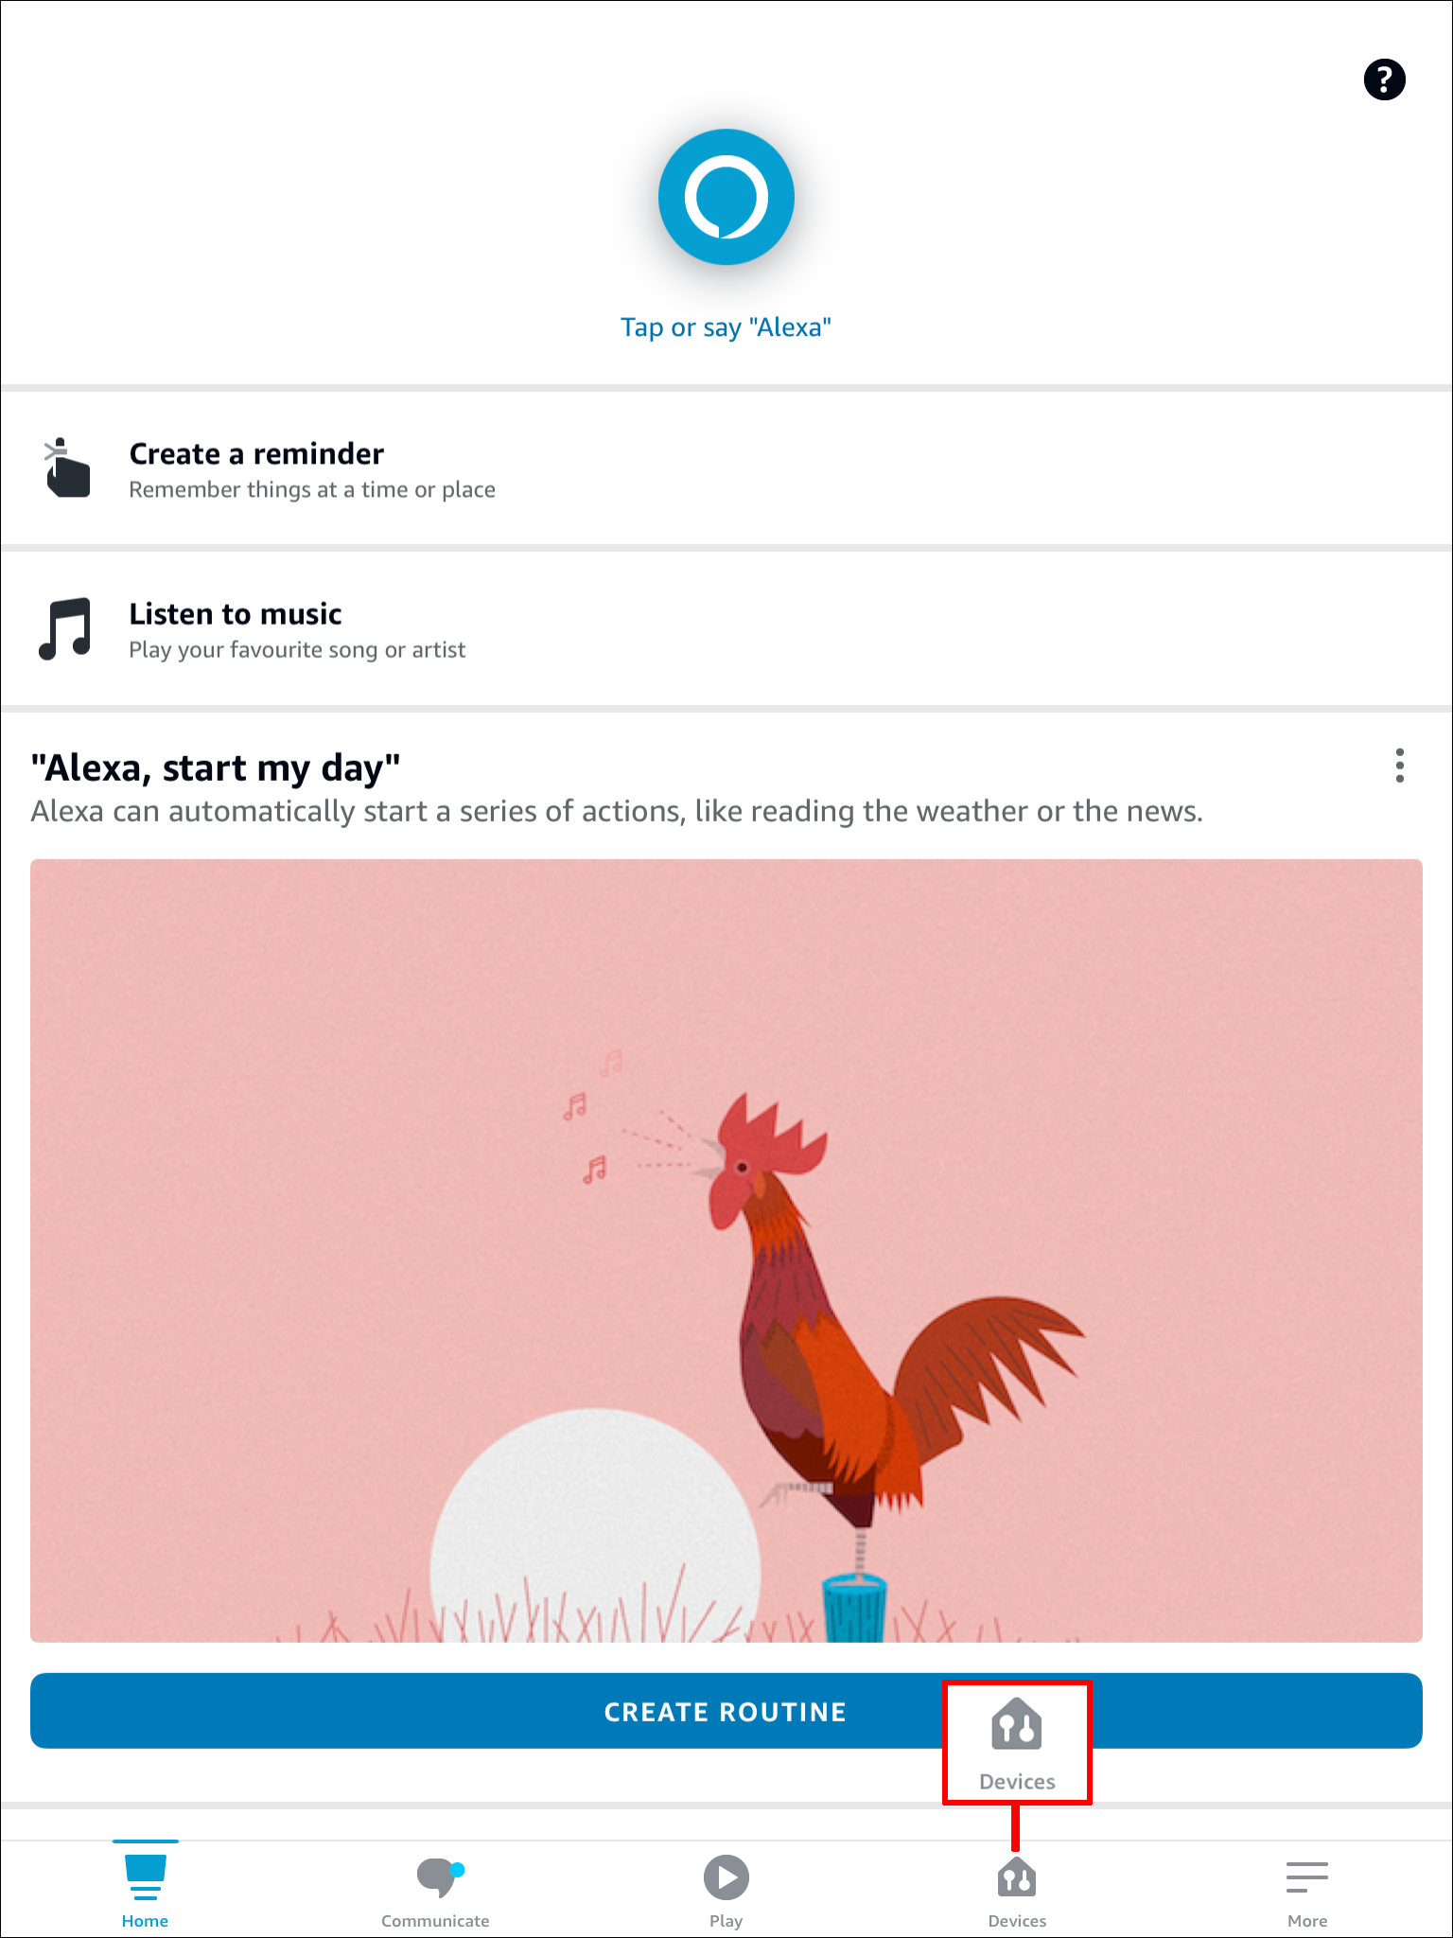The width and height of the screenshot is (1453, 1938).
Task: Tap the 'Tap or say "Alexa"' link
Action: tap(726, 327)
